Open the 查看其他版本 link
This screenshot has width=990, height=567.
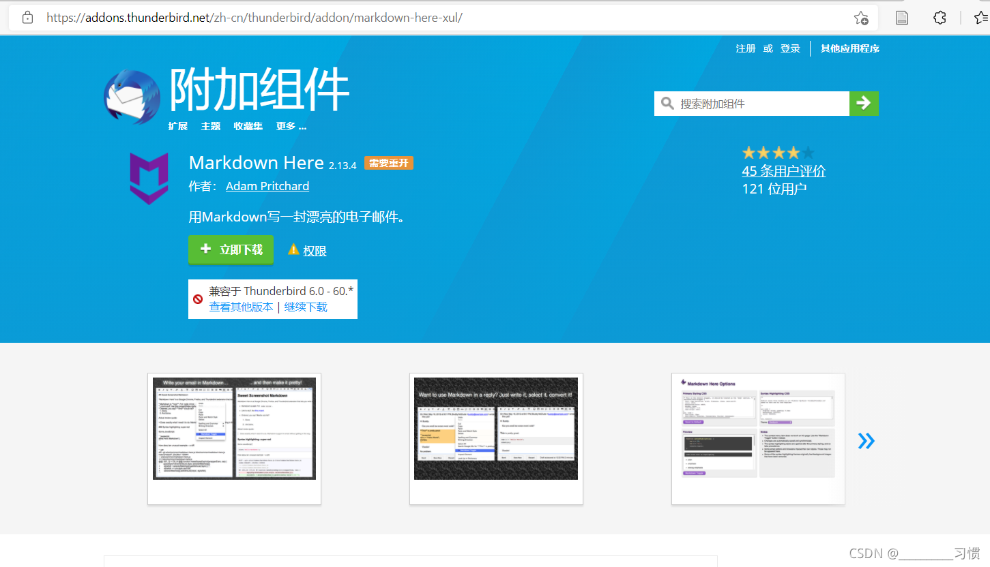click(x=241, y=307)
